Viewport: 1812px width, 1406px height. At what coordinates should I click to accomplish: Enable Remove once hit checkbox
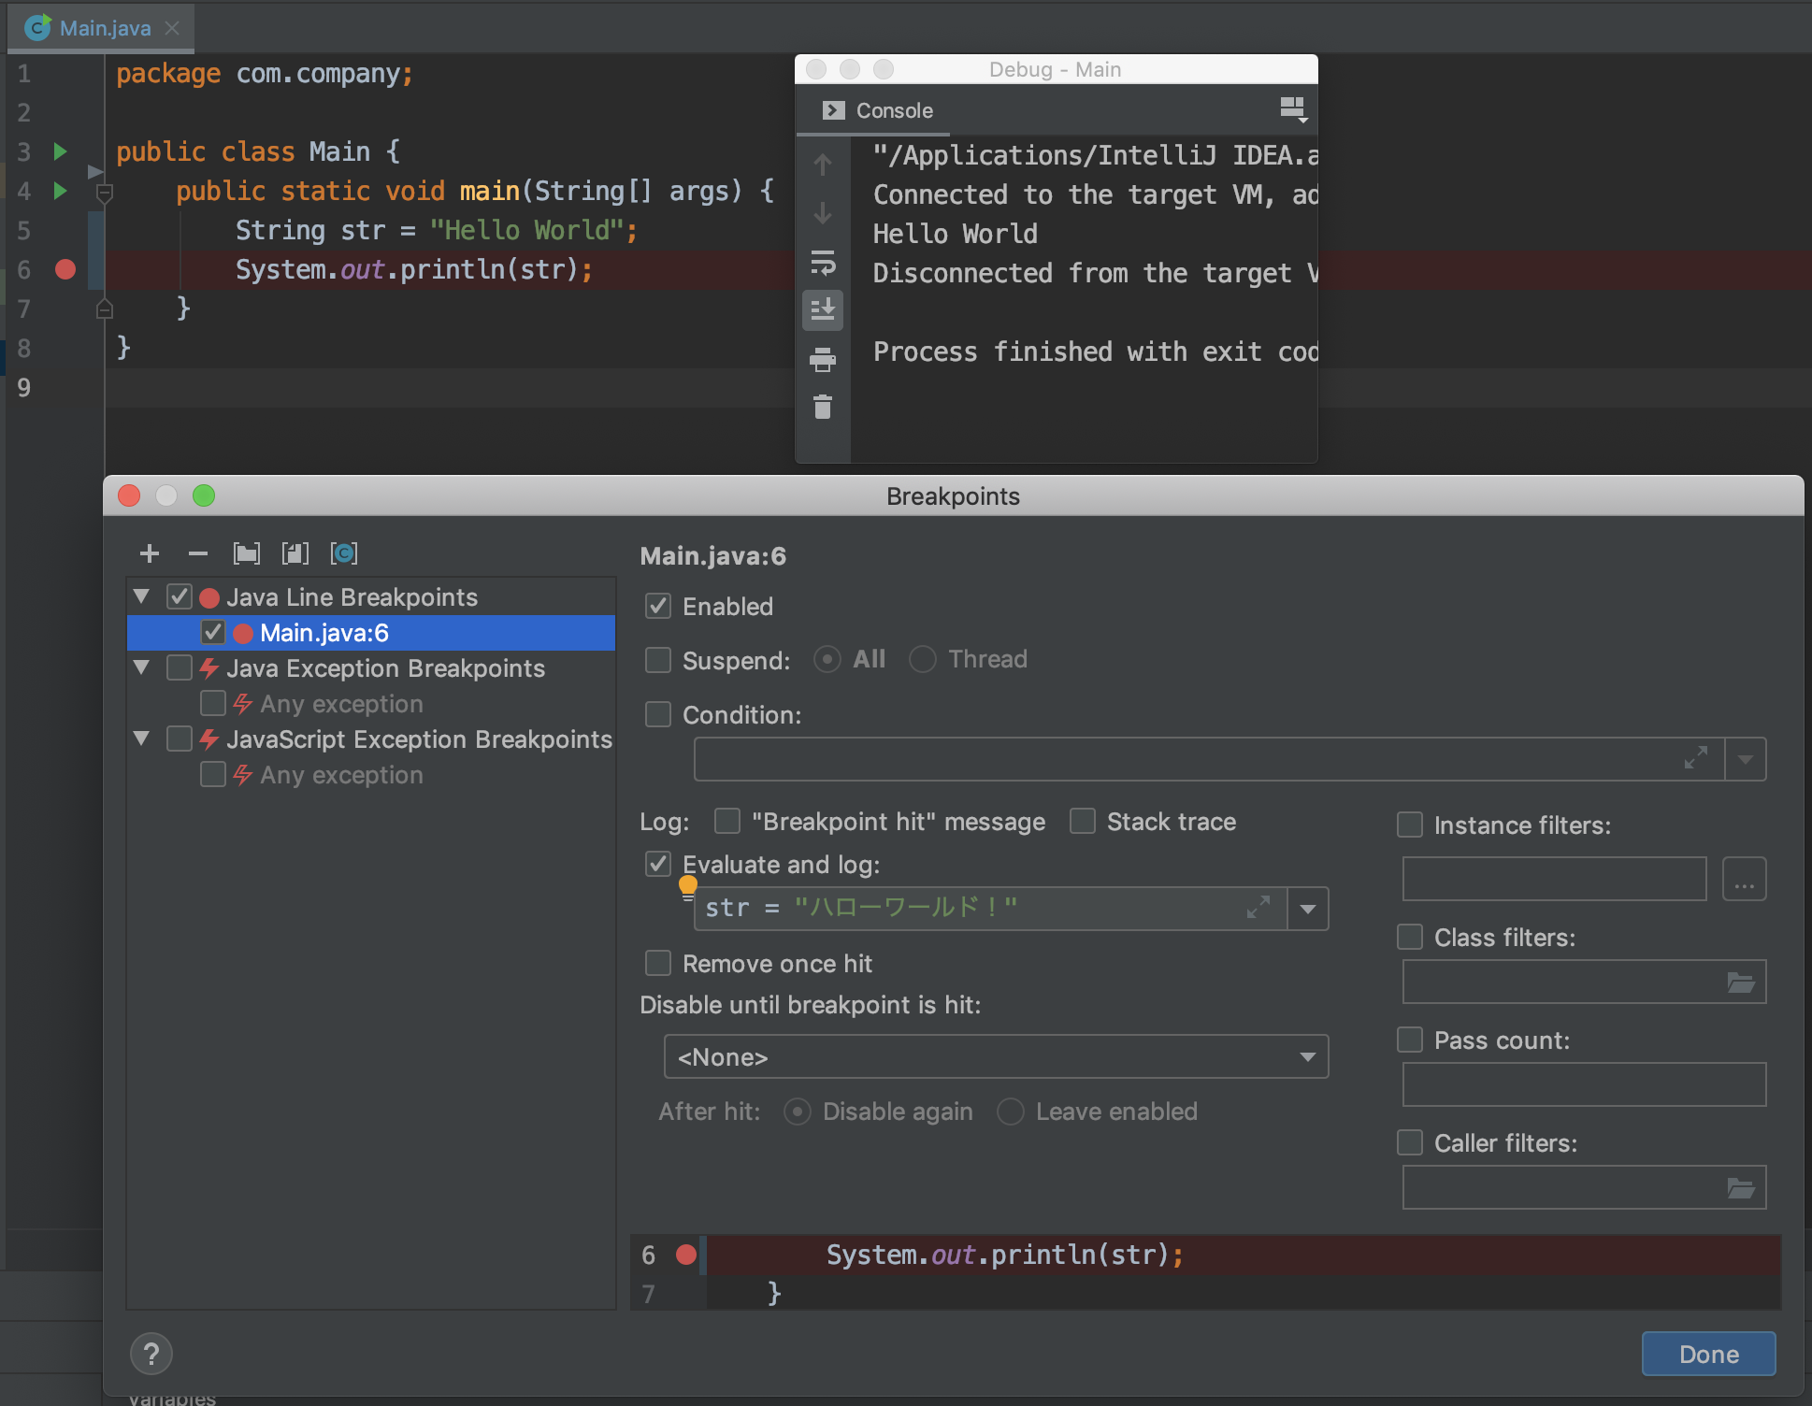658,963
